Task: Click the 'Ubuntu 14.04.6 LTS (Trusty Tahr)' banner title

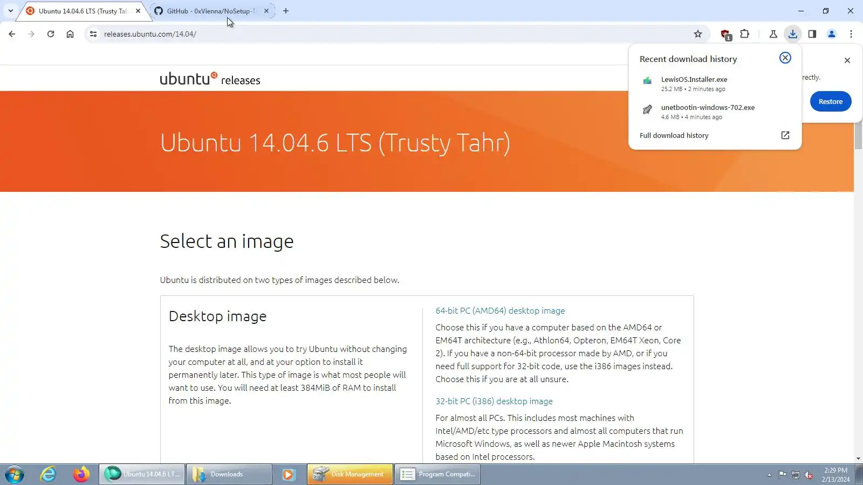Action: pyautogui.click(x=335, y=143)
